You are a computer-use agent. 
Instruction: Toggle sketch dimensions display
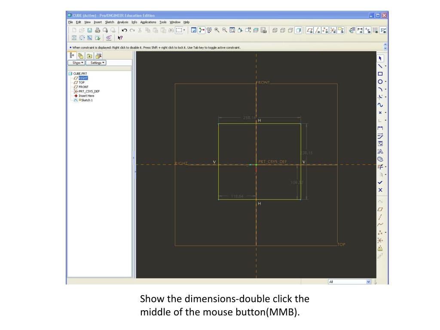click(360, 31)
